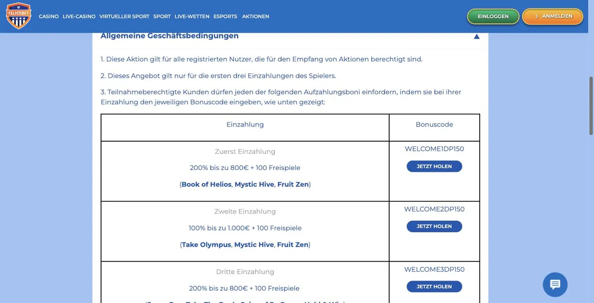Open Mystic Hive link in second deposit row
The width and height of the screenshot is (594, 303).
[254, 245]
